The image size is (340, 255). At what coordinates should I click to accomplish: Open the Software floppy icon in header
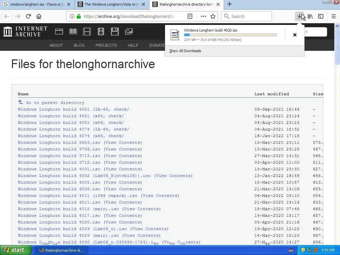(x=115, y=32)
